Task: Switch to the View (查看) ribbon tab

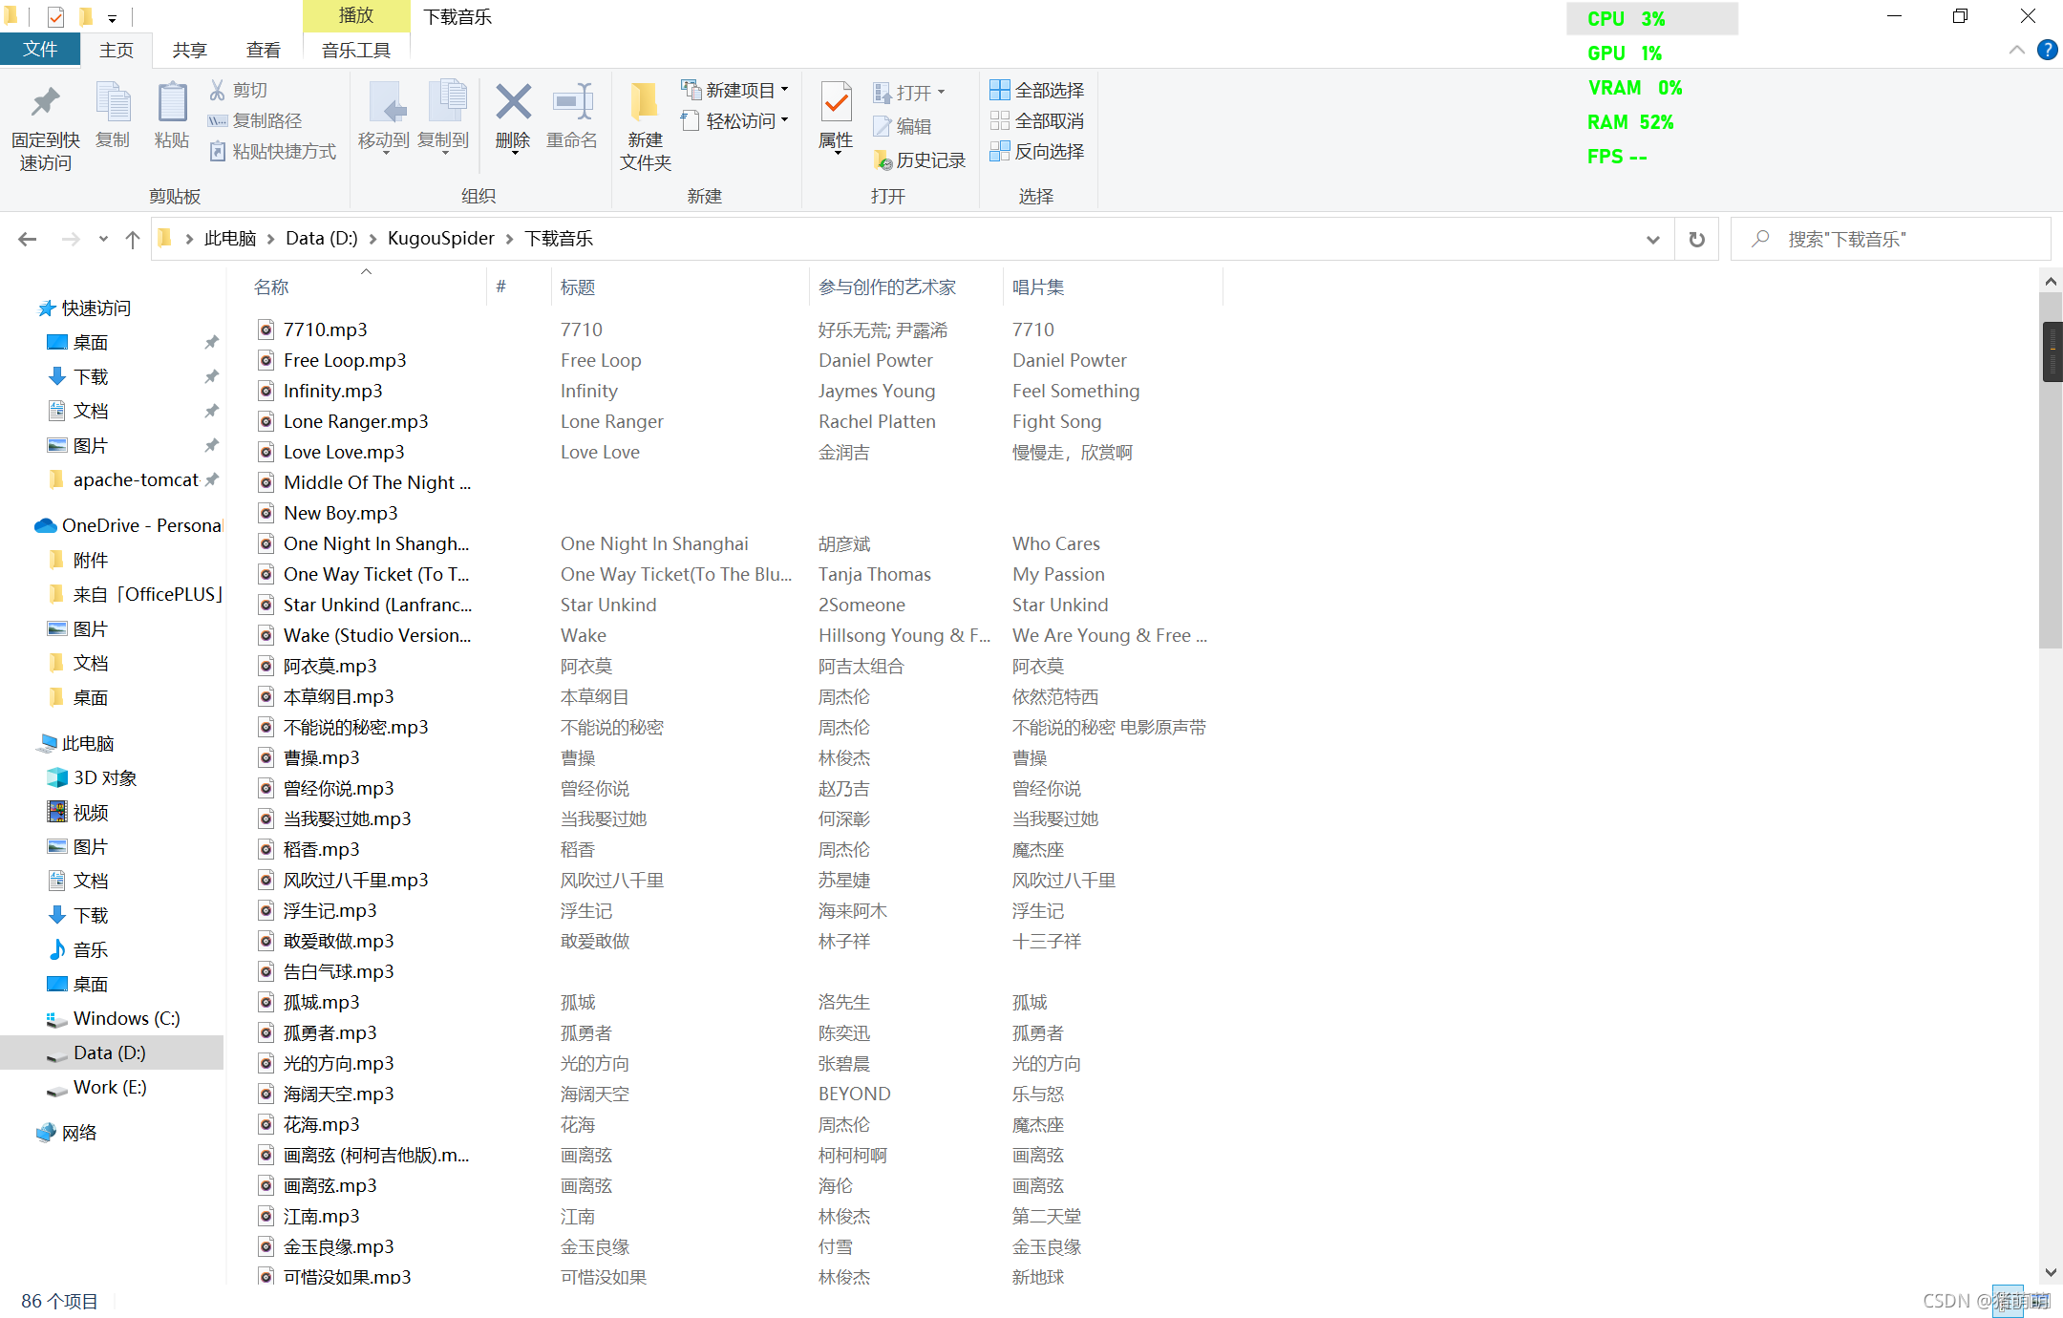Action: click(263, 50)
